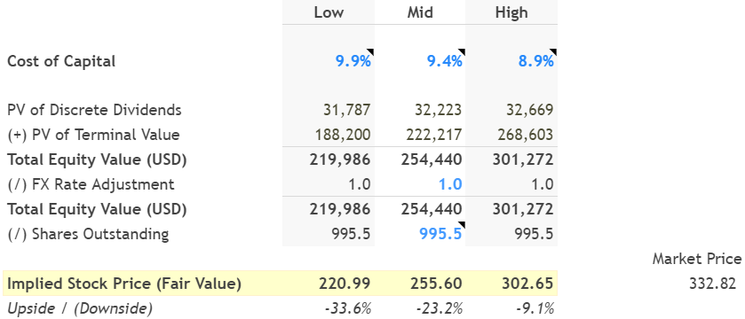Click the Shares Outstanding label
The width and height of the screenshot is (745, 319).
pyautogui.click(x=88, y=234)
